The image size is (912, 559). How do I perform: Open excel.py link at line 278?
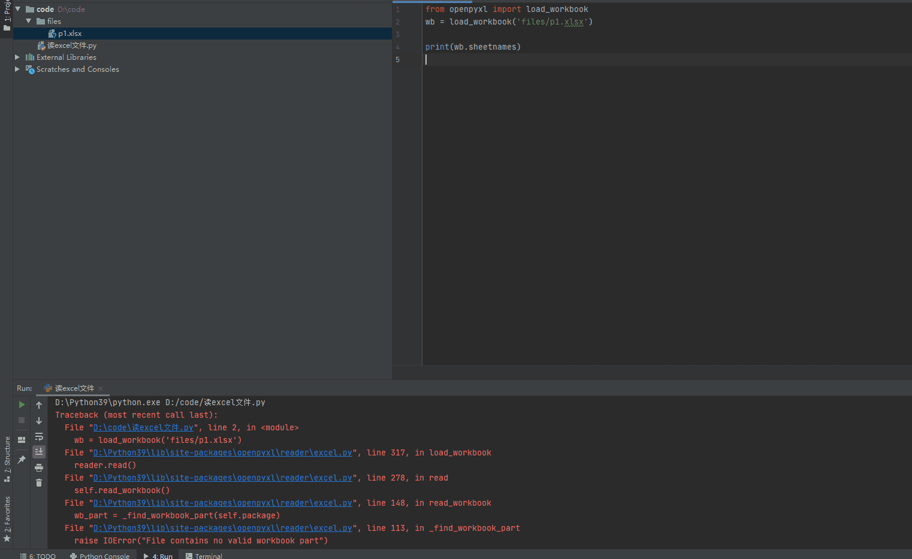(x=223, y=478)
